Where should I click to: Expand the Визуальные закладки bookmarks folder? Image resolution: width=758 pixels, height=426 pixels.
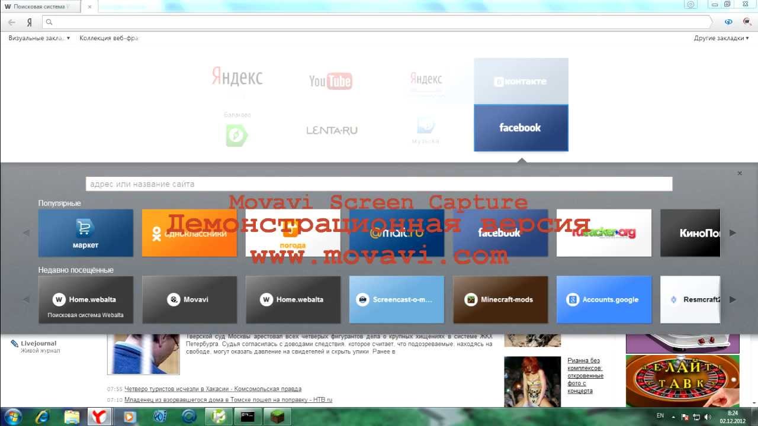[x=39, y=38]
